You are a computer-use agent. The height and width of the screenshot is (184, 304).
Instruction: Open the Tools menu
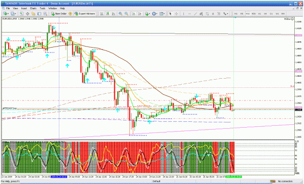pyautogui.click(x=42, y=9)
